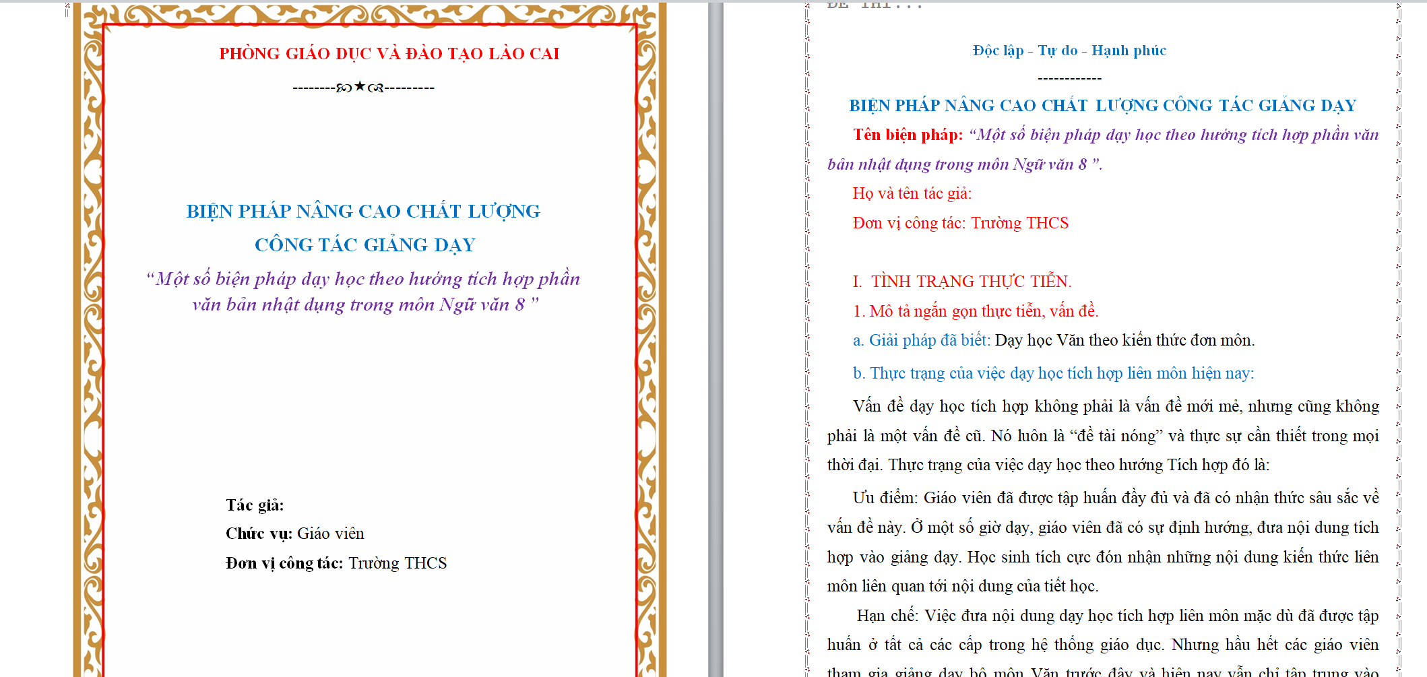Image resolution: width=1427 pixels, height=677 pixels.
Task: Click the cover line CÔNG TÁC GIẢNG DẠY
Action: pos(364,245)
